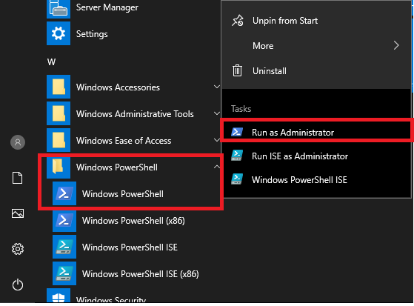Click the Power button icon

(x=18, y=285)
